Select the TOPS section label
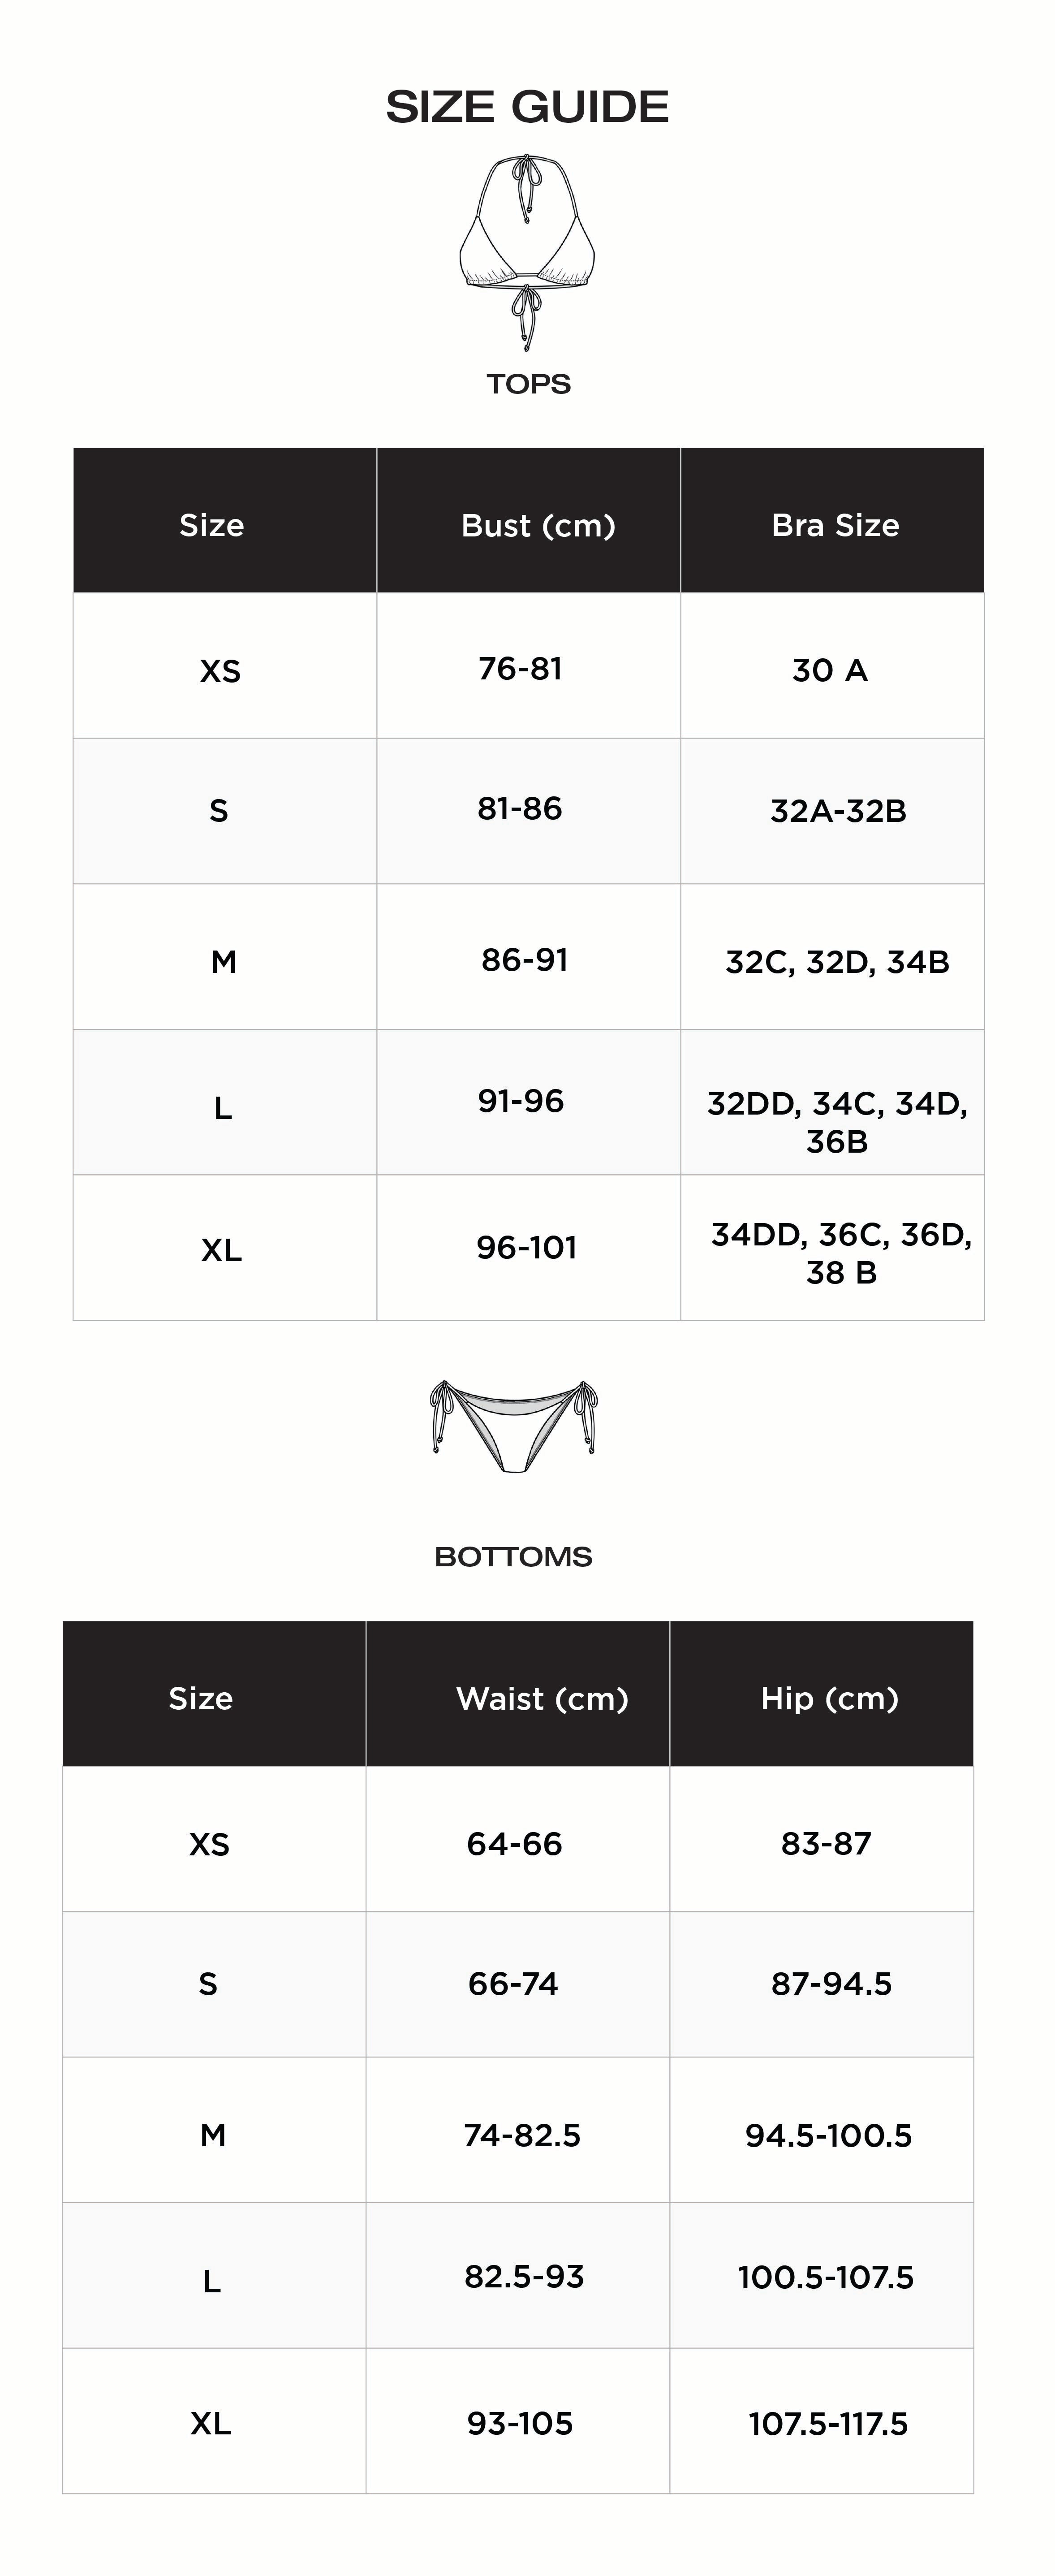Screen dimensions: 1055x2576 coord(528,384)
